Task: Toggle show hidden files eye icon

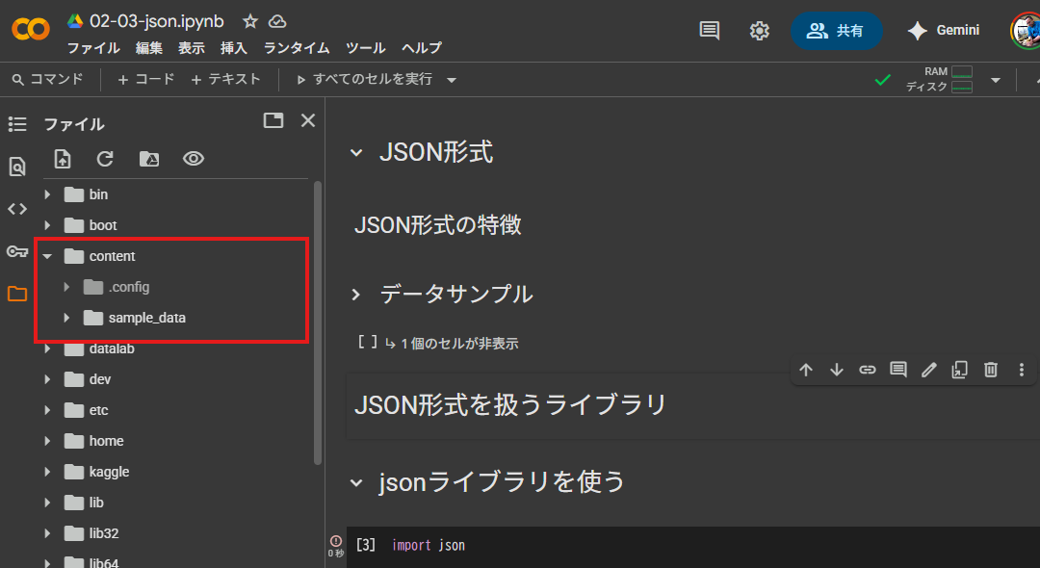Action: coord(194,159)
